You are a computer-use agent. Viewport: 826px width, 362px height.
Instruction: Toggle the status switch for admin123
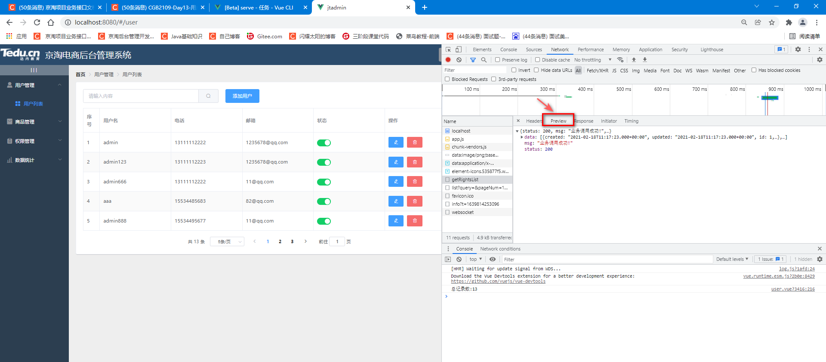324,162
